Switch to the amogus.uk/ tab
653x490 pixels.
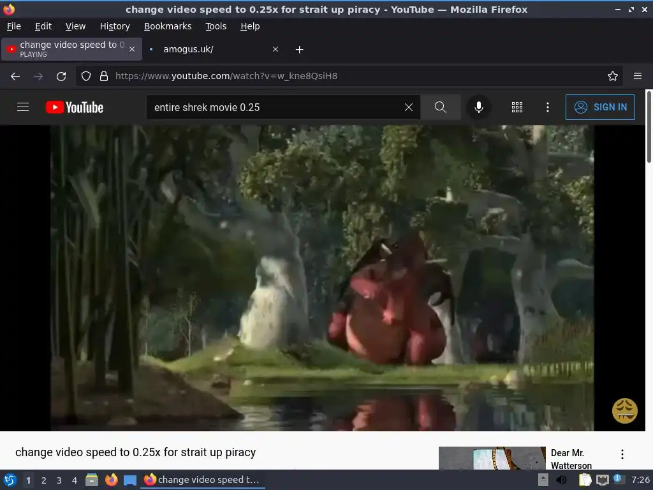click(214, 49)
